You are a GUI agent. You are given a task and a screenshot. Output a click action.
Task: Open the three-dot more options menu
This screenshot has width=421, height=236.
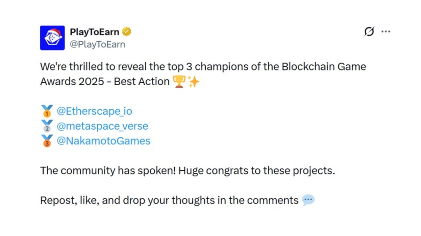385,32
